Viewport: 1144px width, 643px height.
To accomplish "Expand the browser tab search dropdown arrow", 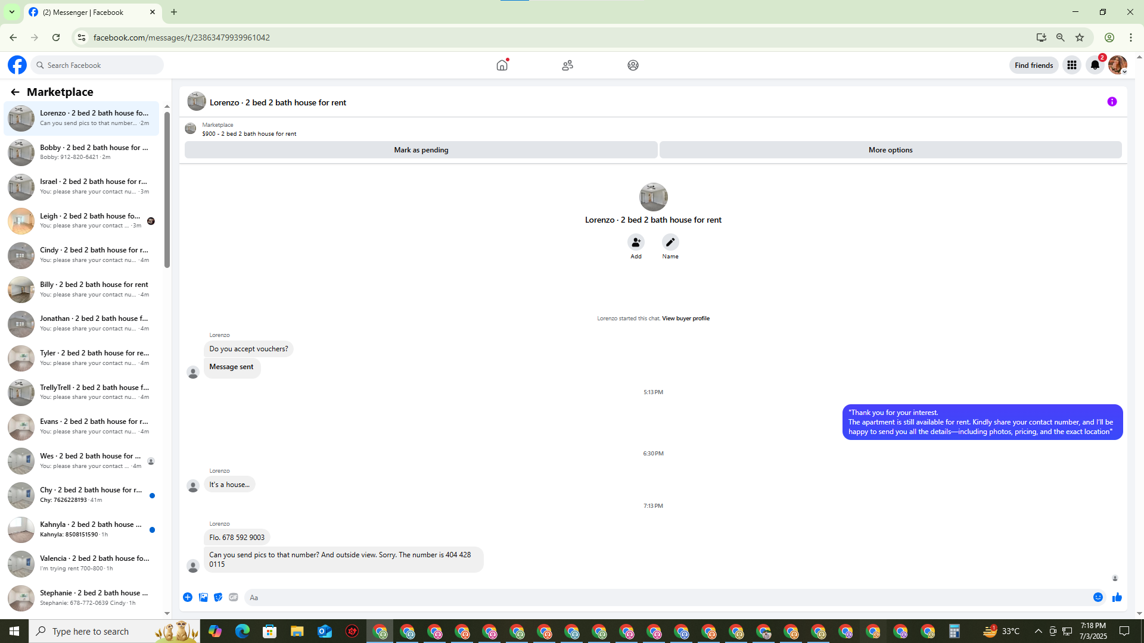I will coord(11,12).
